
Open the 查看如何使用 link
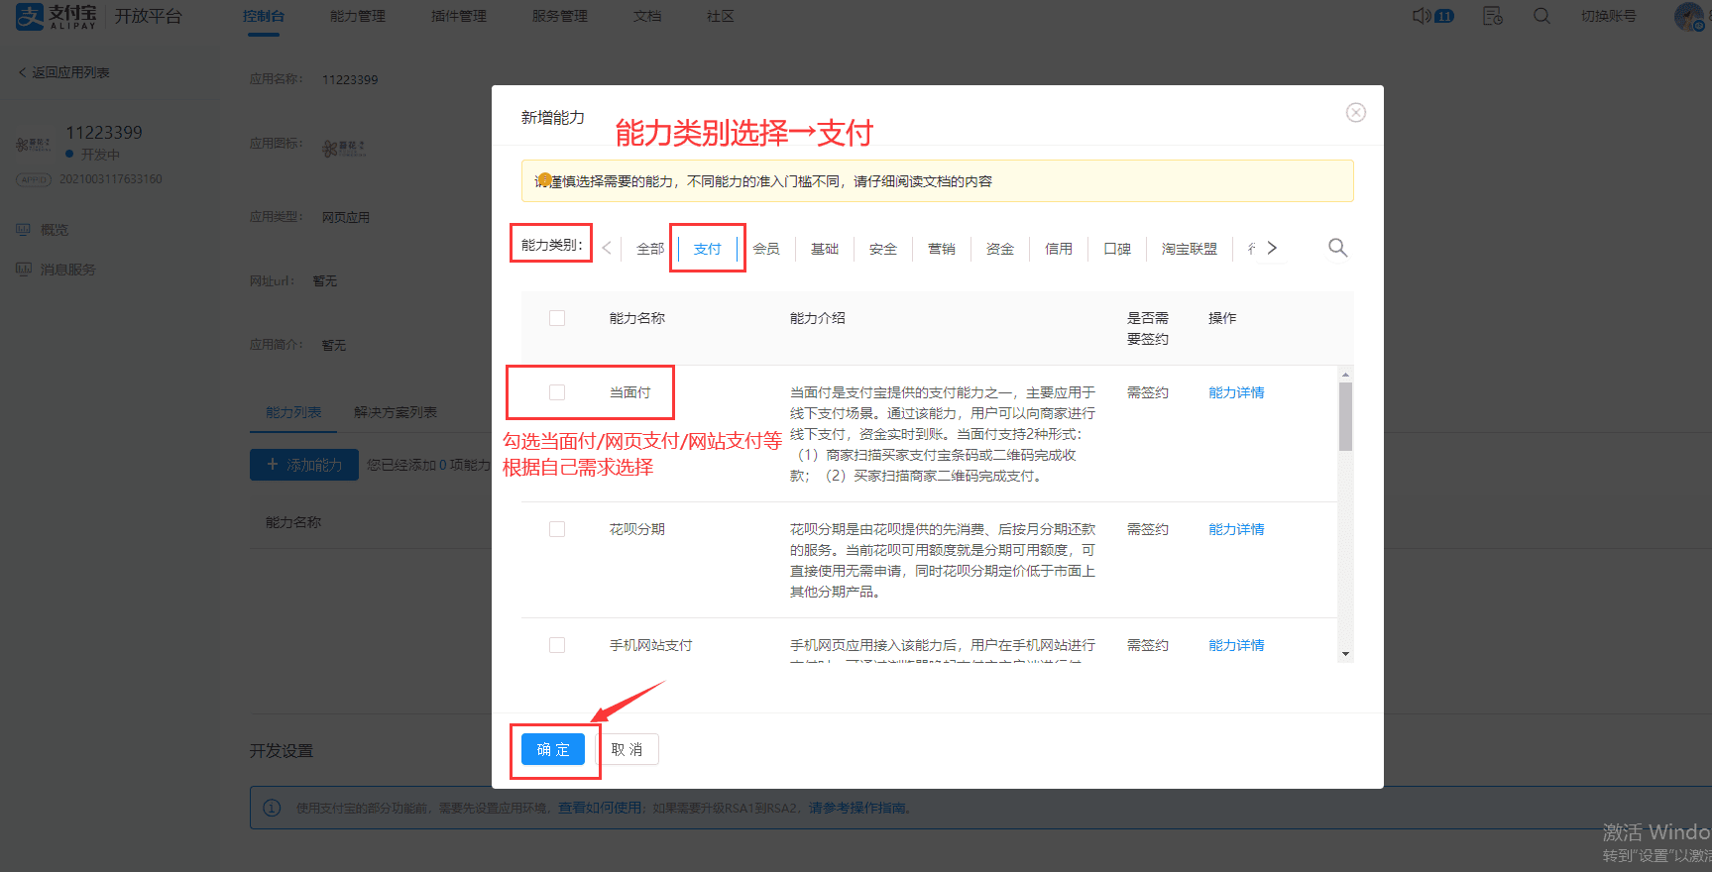(x=600, y=808)
